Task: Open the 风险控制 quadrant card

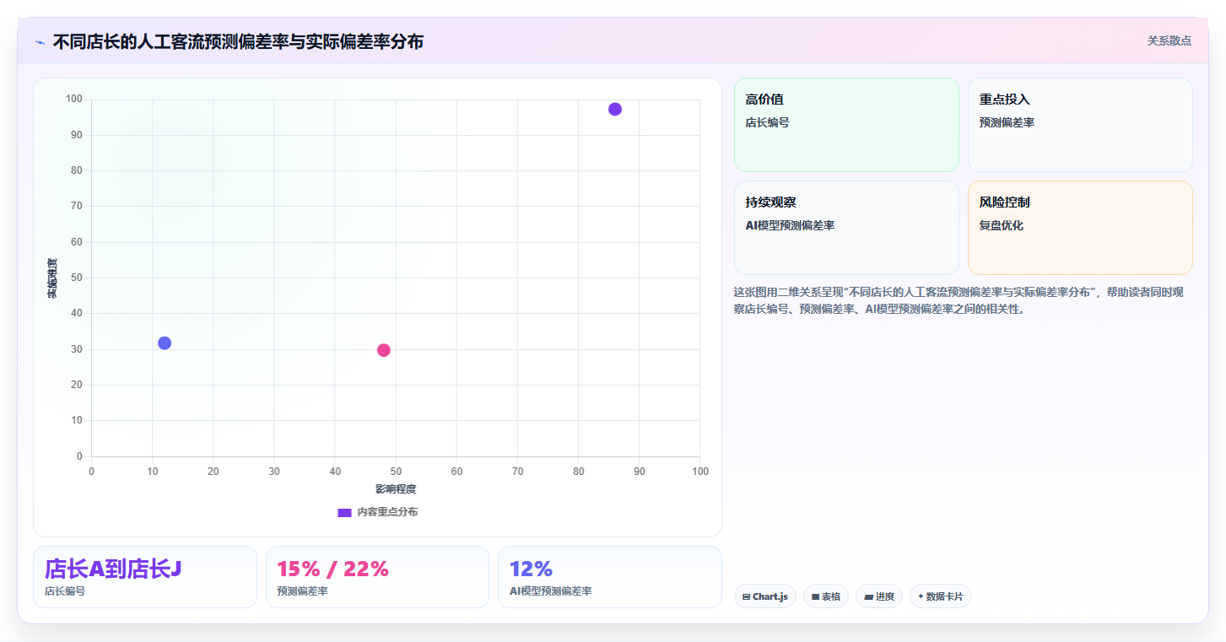Action: 1080,228
